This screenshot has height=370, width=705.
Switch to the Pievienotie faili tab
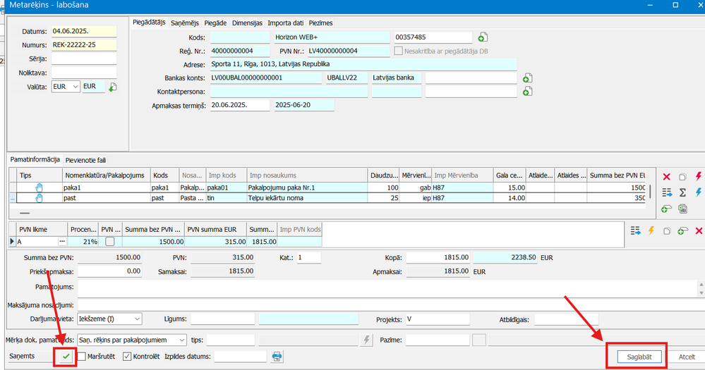click(85, 160)
